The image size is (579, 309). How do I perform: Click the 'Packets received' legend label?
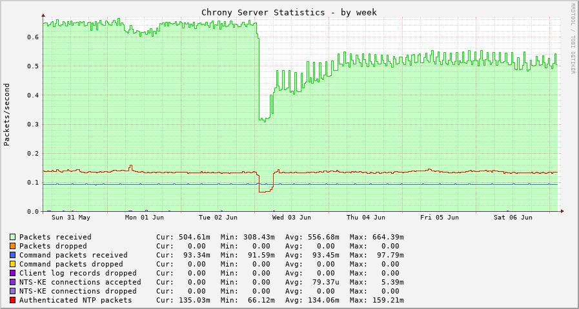pyautogui.click(x=56, y=237)
